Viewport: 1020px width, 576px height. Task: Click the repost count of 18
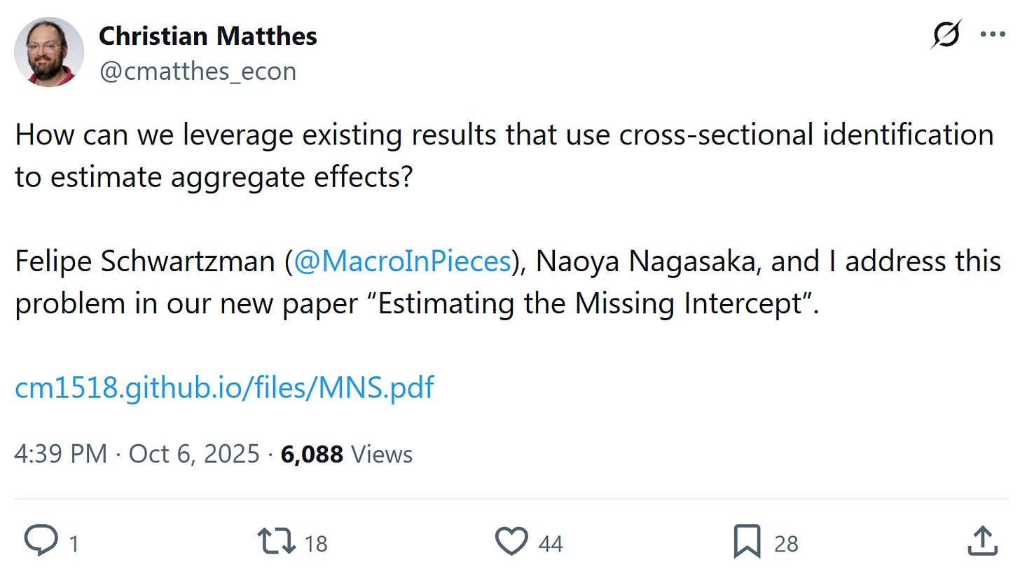[316, 544]
